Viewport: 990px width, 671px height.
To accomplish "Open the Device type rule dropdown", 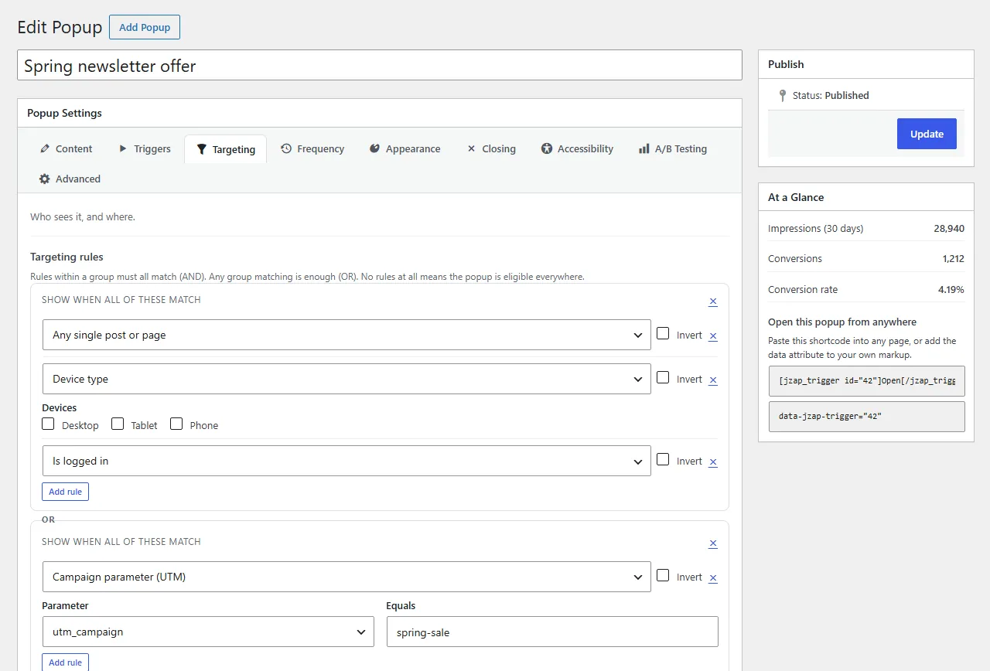I will (346, 379).
